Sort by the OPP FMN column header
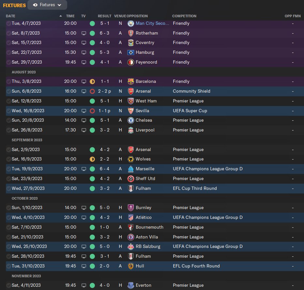The height and width of the screenshot is (290, 304). pyautogui.click(x=293, y=16)
